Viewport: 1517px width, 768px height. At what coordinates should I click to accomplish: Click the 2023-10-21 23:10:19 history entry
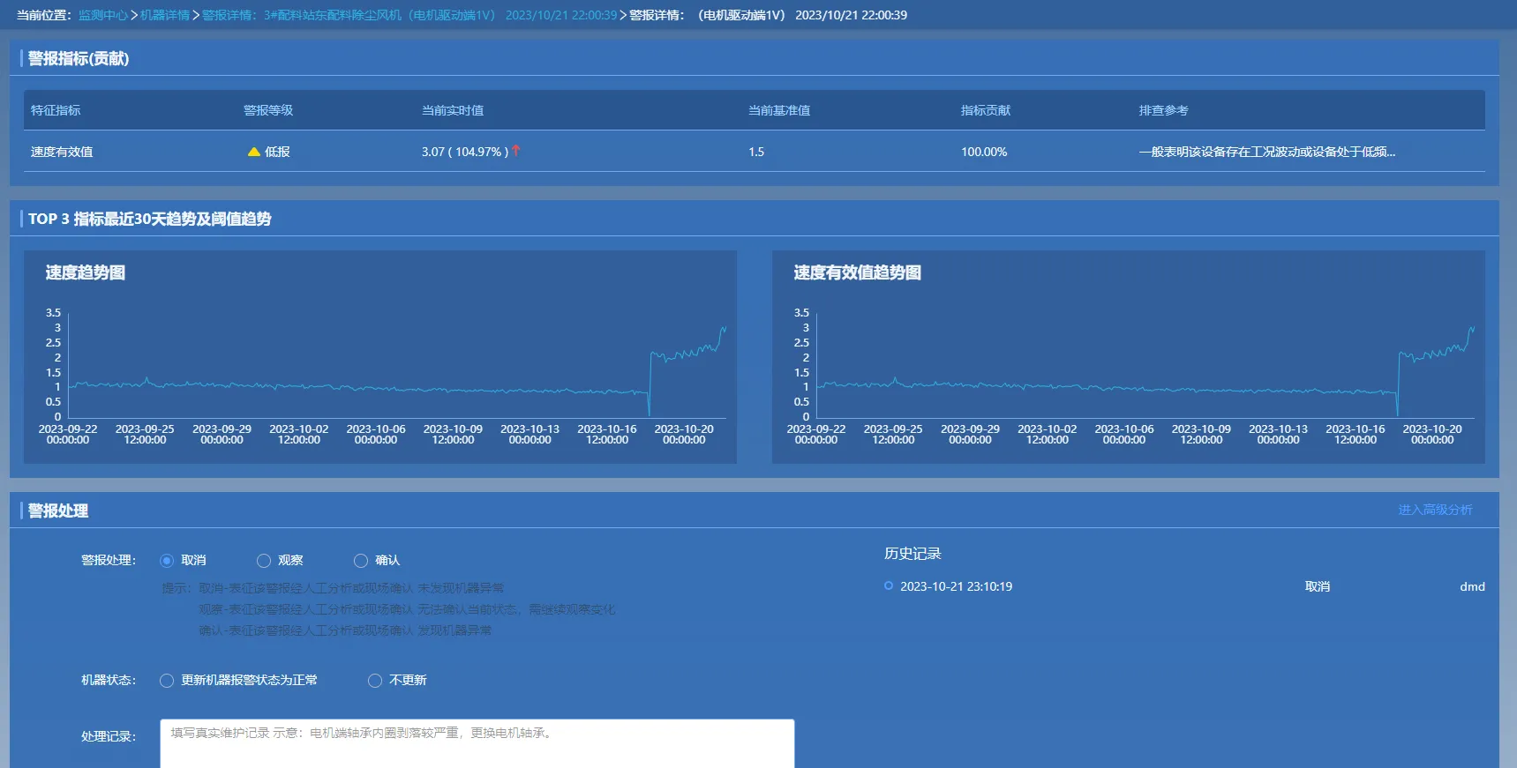[956, 586]
